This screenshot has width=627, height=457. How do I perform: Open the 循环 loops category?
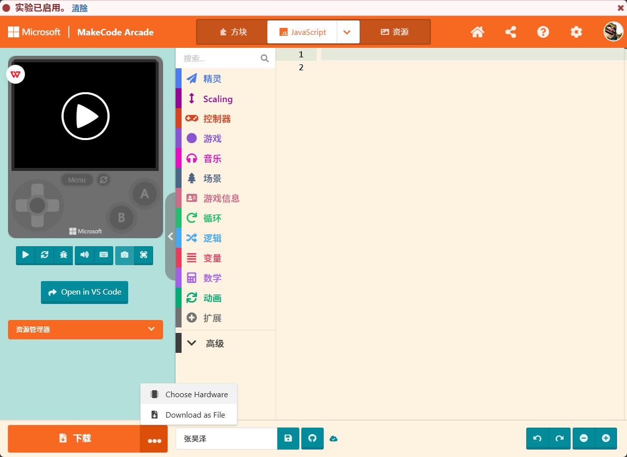tap(225, 218)
